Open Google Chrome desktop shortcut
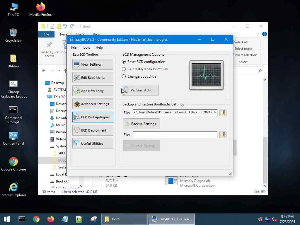The width and height of the screenshot is (300, 225). pyautogui.click(x=13, y=164)
